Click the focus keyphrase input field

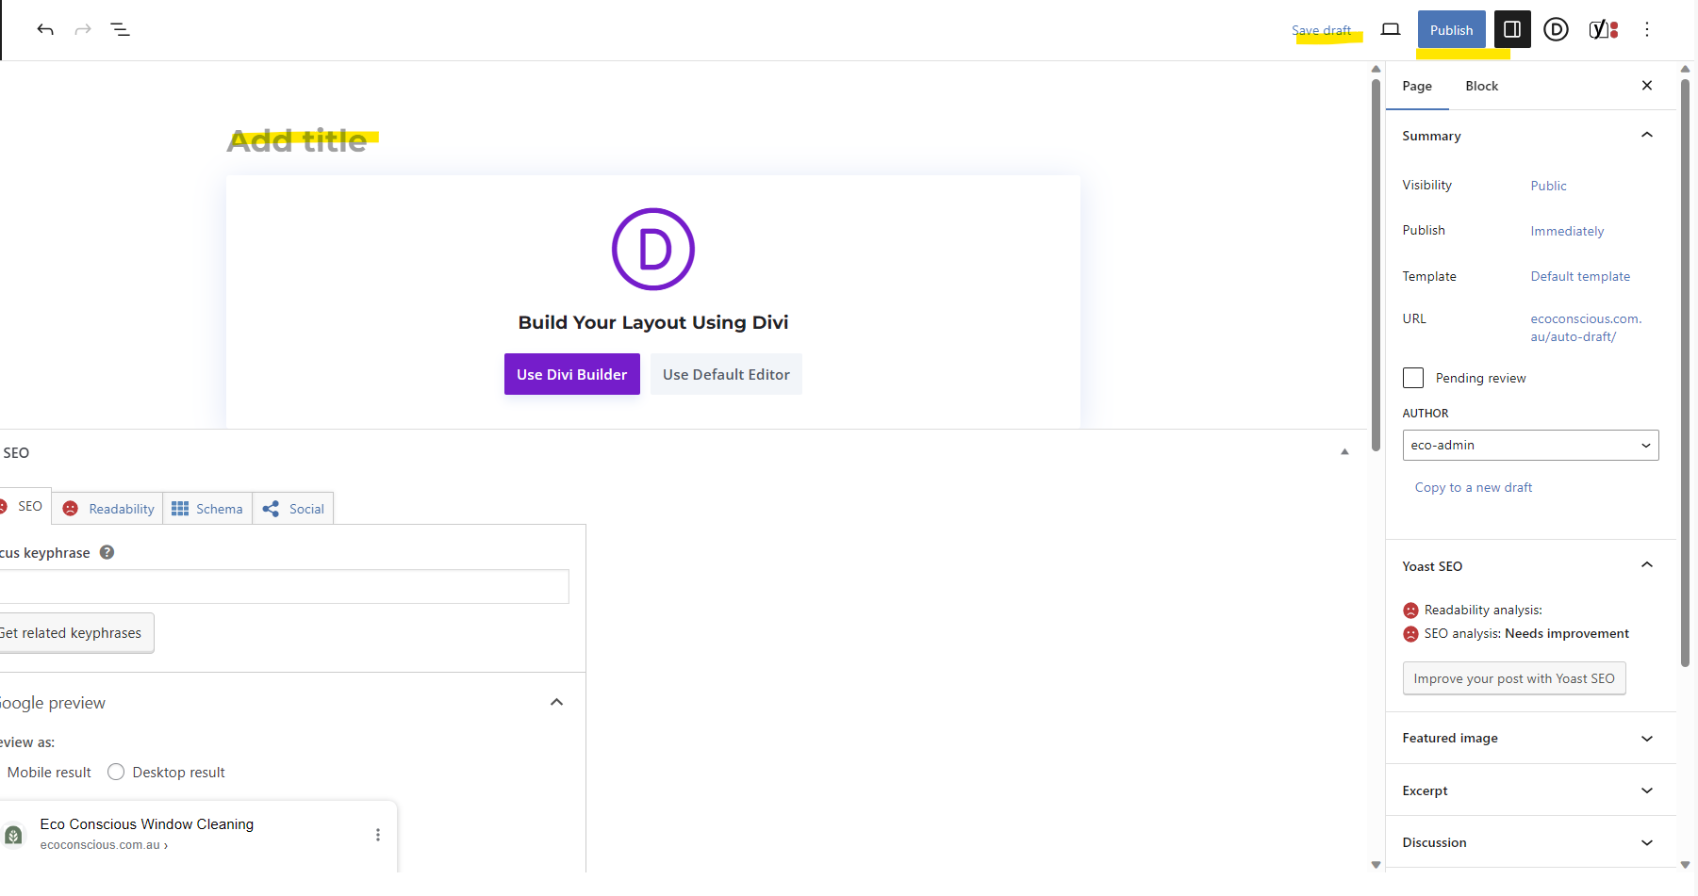coord(284,586)
